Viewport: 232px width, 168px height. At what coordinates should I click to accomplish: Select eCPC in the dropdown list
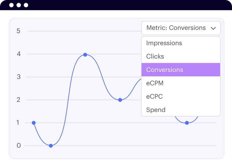tap(155, 97)
